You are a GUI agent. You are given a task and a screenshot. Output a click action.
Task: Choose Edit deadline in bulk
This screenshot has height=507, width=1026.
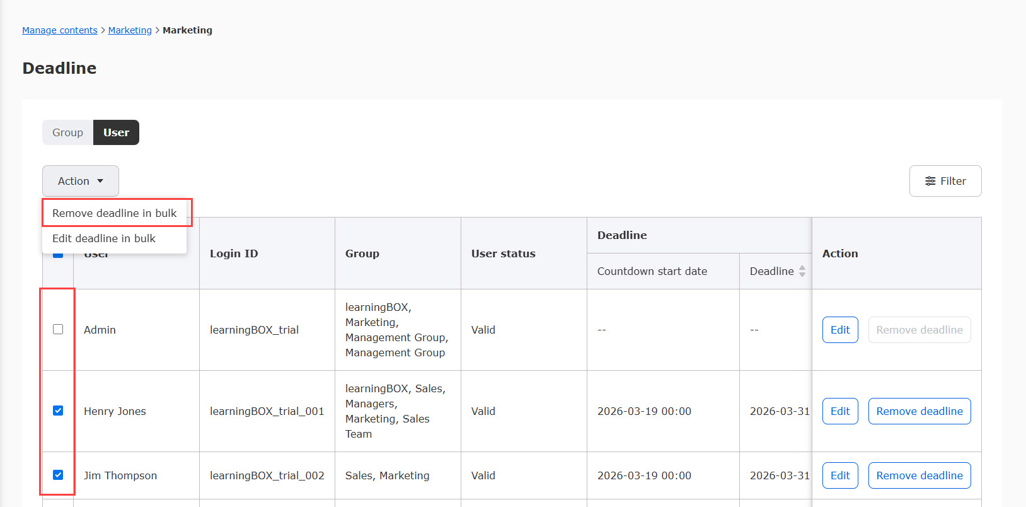coord(104,238)
